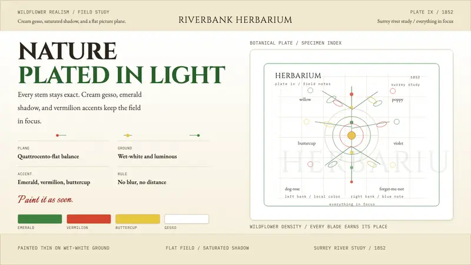471x265 pixels.
Task: Click the red dot at bottom of vertical stem
Action: pyautogui.click(x=351, y=182)
